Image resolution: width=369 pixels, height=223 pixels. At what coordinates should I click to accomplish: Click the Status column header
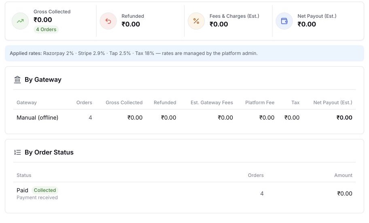pyautogui.click(x=24, y=175)
